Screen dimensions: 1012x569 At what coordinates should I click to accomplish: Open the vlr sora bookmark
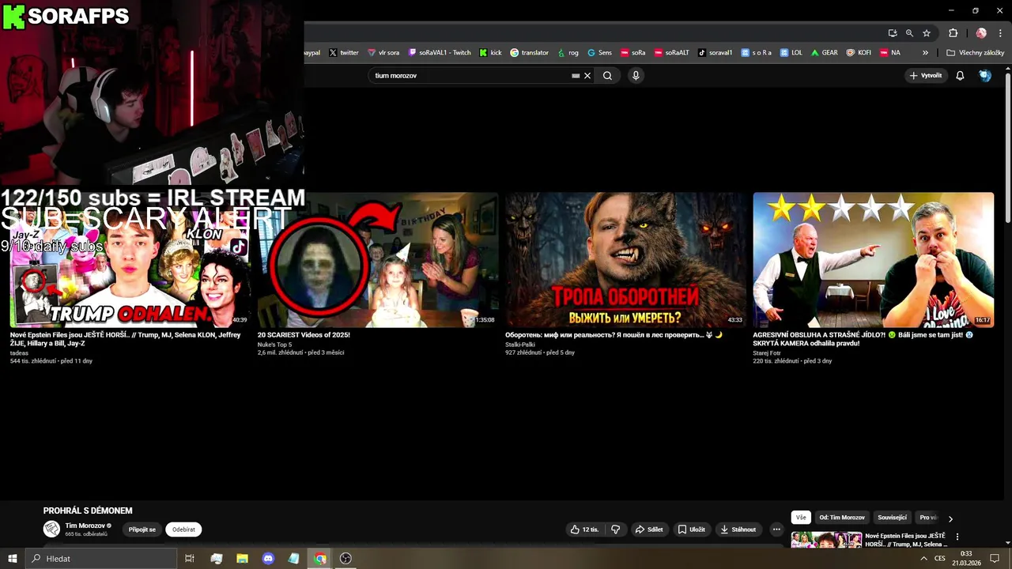383,53
